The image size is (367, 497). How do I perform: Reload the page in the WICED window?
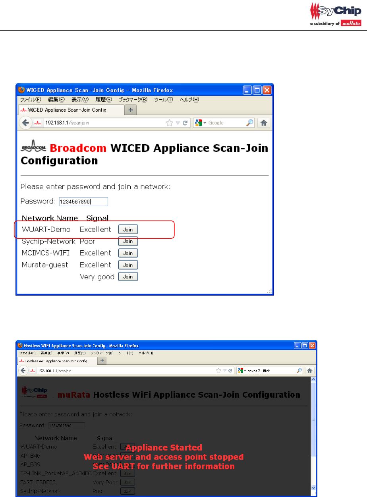point(185,123)
